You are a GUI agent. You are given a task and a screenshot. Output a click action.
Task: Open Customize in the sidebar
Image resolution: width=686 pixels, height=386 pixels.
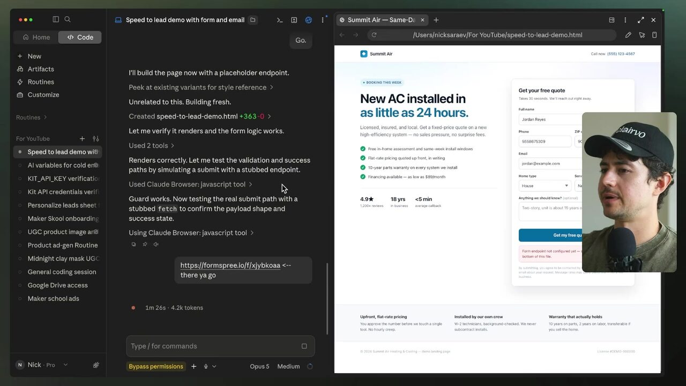tap(43, 95)
